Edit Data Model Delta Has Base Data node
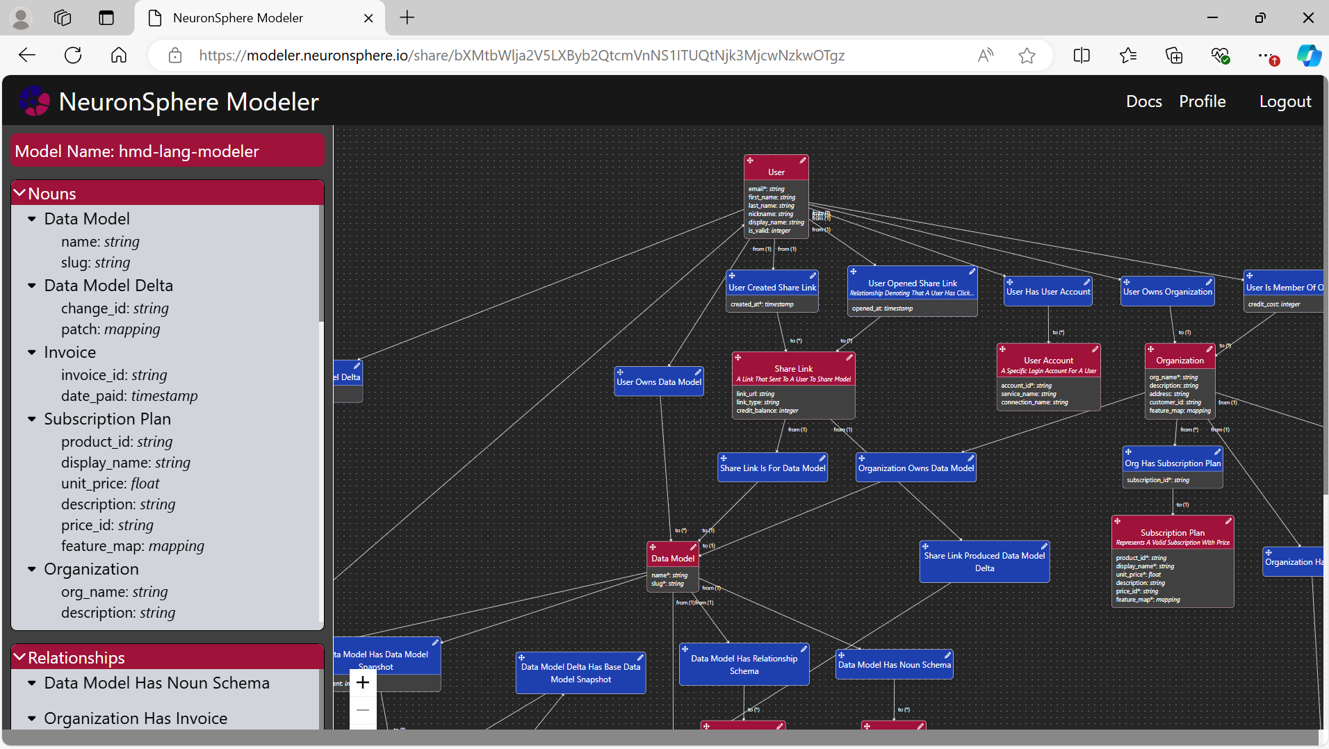 [x=639, y=657]
